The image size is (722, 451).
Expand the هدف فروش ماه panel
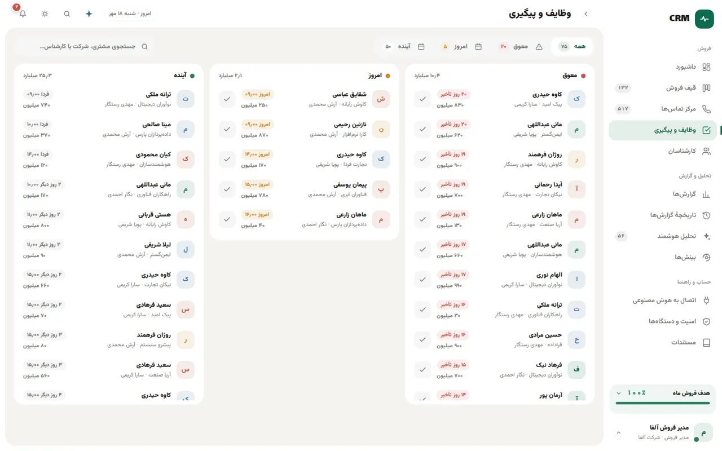coord(619,393)
